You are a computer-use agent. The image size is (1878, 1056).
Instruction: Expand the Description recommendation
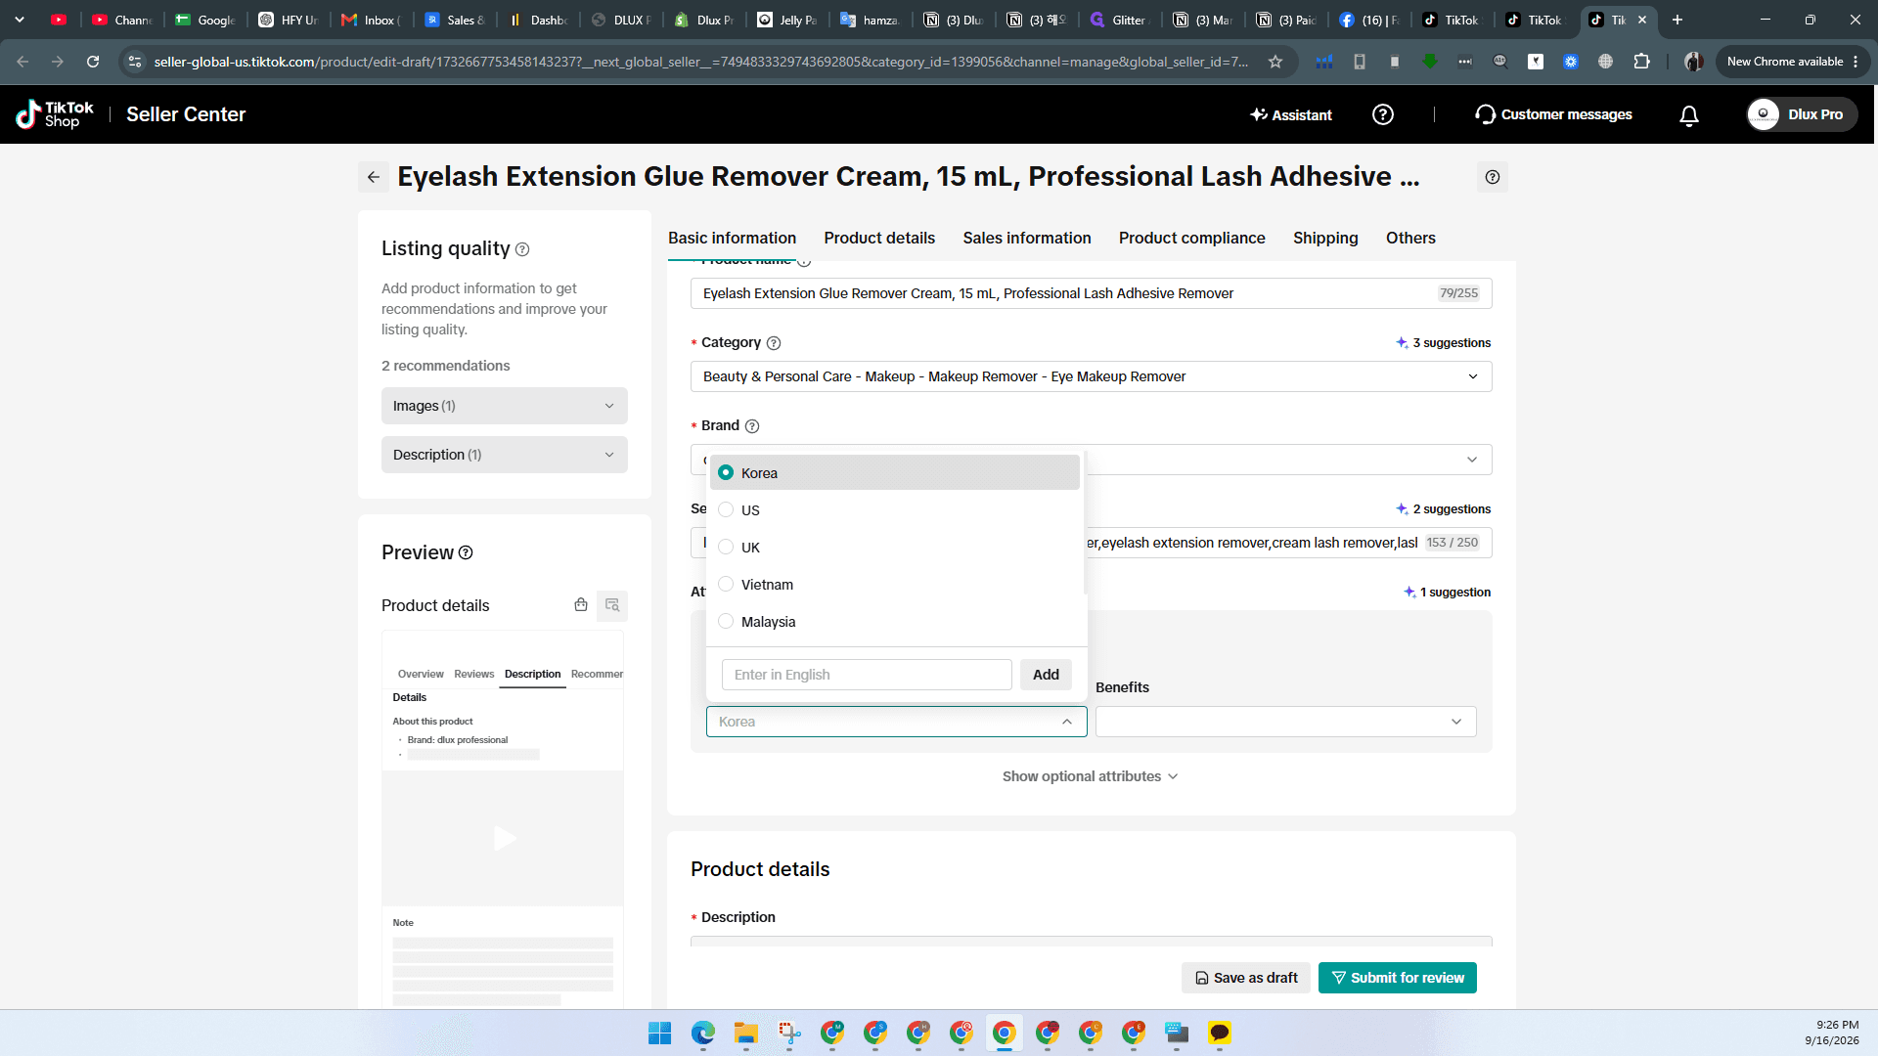tap(505, 455)
